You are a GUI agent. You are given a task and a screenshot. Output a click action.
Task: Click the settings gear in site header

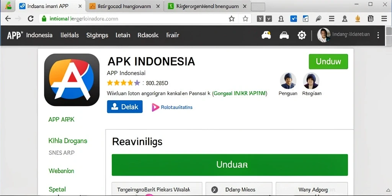click(302, 35)
